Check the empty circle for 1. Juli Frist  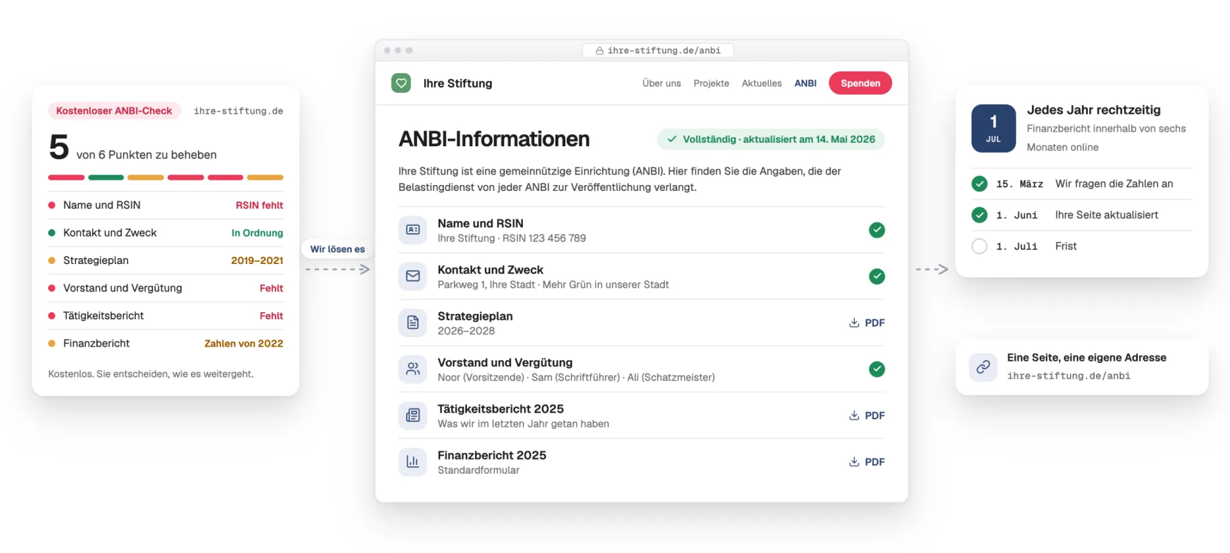pyautogui.click(x=980, y=246)
